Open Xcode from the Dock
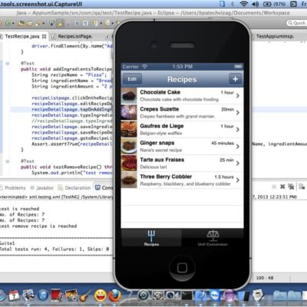The width and height of the screenshot is (307, 307). pos(201,295)
